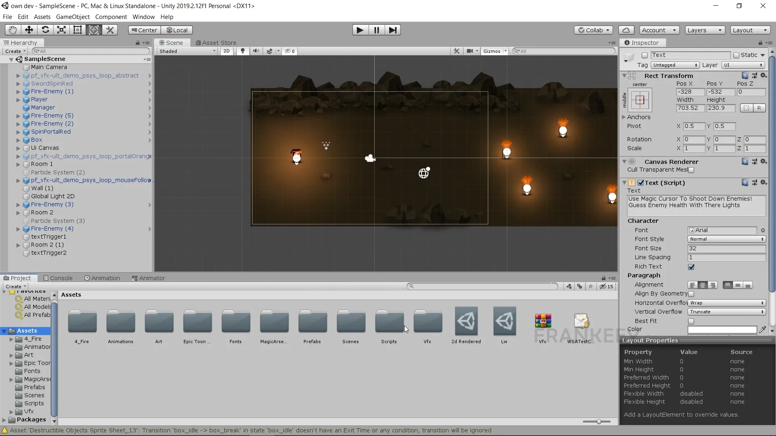Click the text Color swatch

point(722,329)
